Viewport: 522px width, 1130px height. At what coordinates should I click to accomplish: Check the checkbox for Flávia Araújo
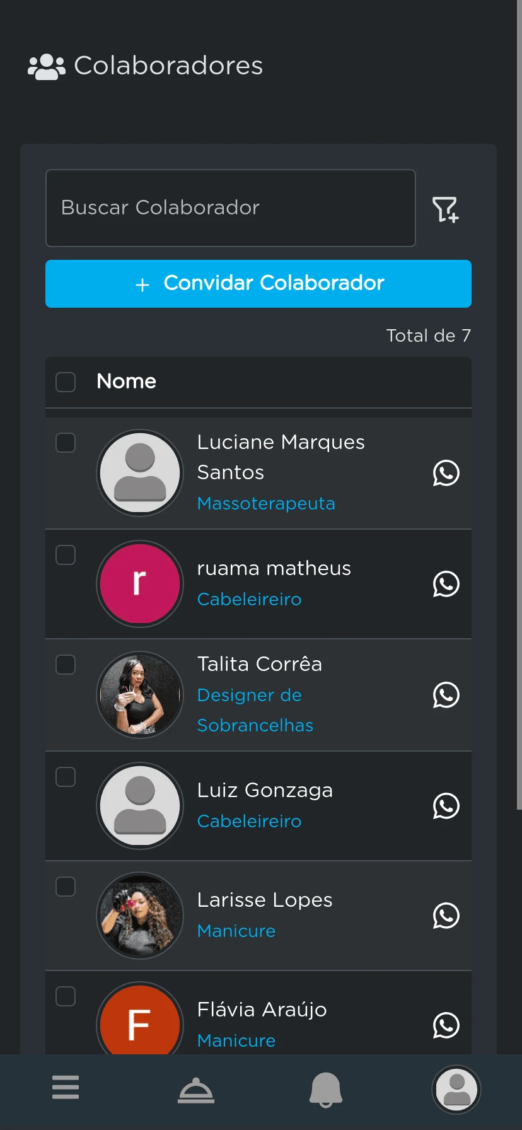coord(65,996)
